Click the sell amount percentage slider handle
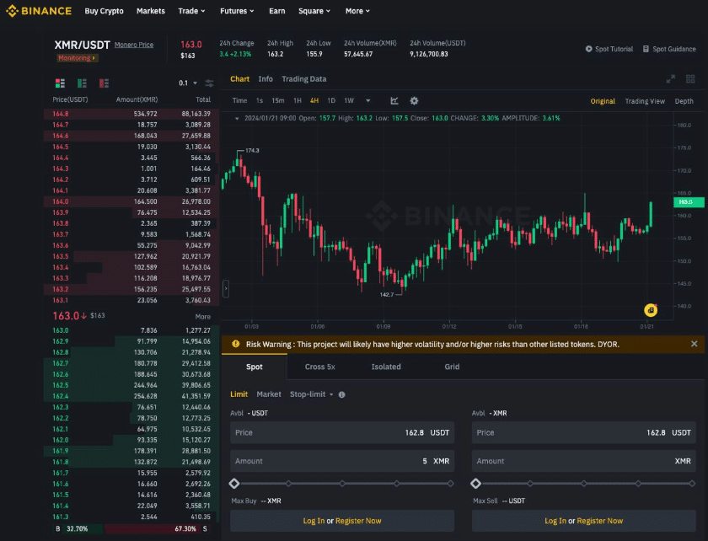The height and width of the screenshot is (541, 708). coord(475,484)
